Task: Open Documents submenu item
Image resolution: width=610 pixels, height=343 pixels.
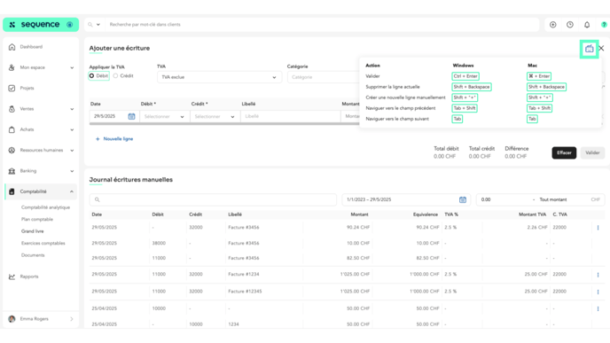Action: tap(33, 255)
